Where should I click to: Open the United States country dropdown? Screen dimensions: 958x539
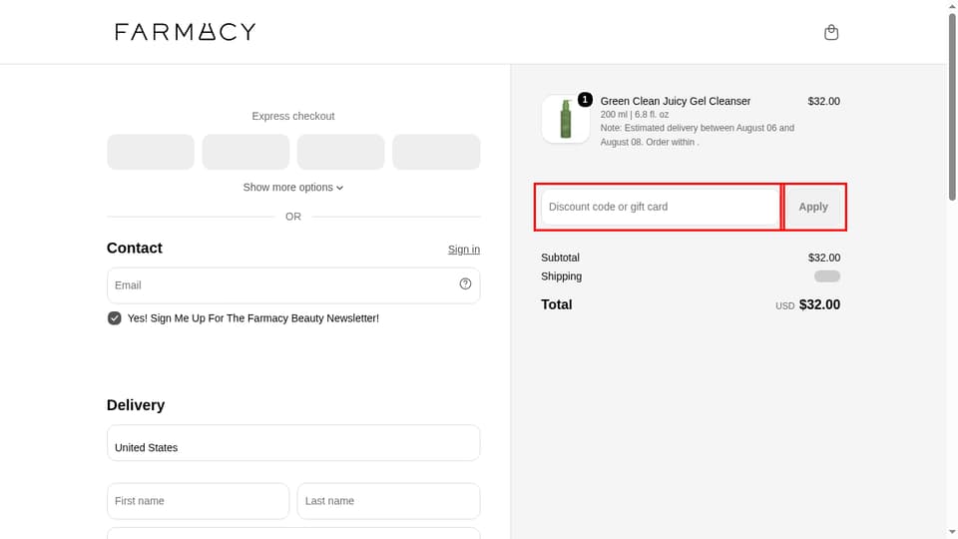(x=293, y=443)
